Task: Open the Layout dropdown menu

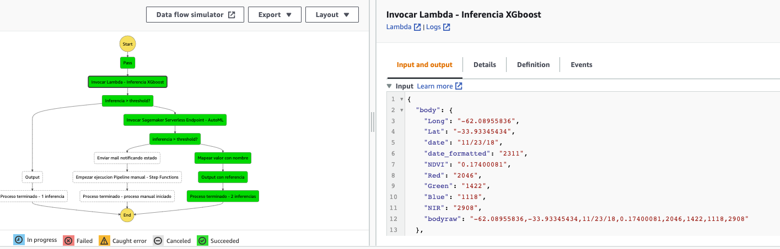Action: click(332, 15)
